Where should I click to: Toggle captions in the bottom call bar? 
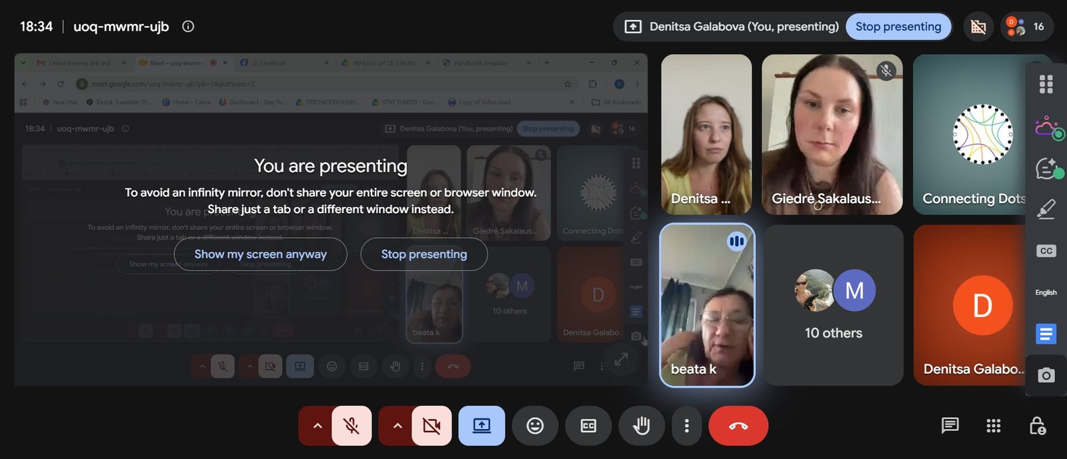coord(588,426)
